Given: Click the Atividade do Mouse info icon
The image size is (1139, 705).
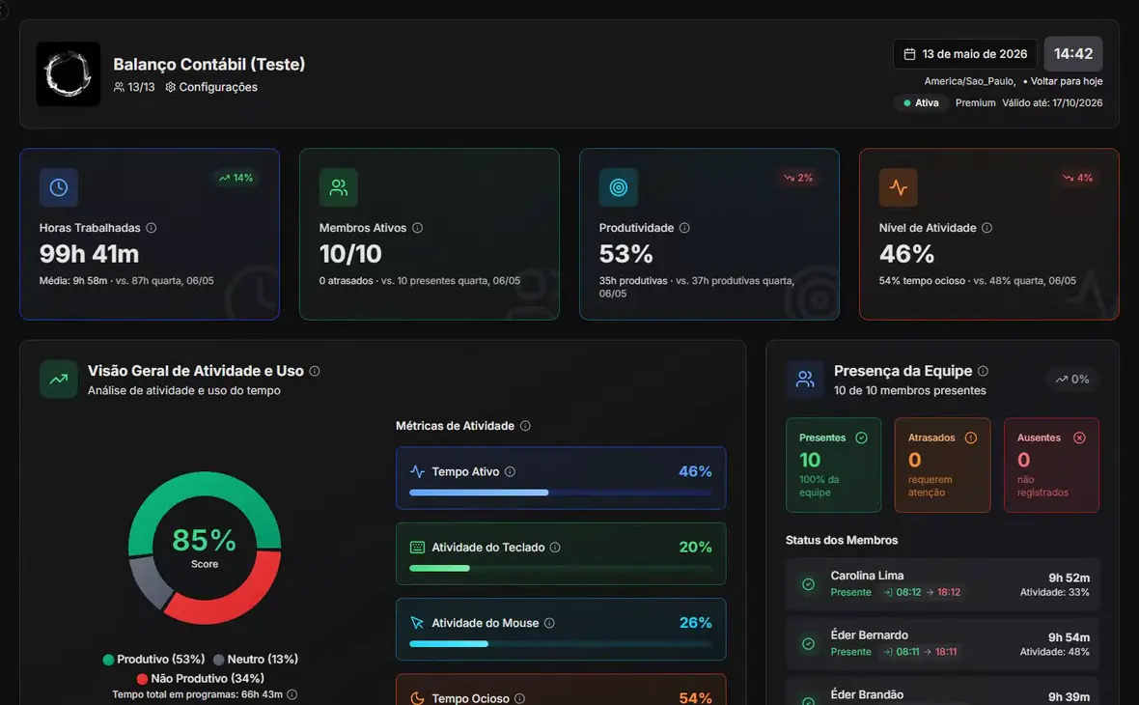Looking at the screenshot, I should pos(549,623).
